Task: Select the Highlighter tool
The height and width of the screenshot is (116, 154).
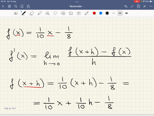Action: click(39, 13)
